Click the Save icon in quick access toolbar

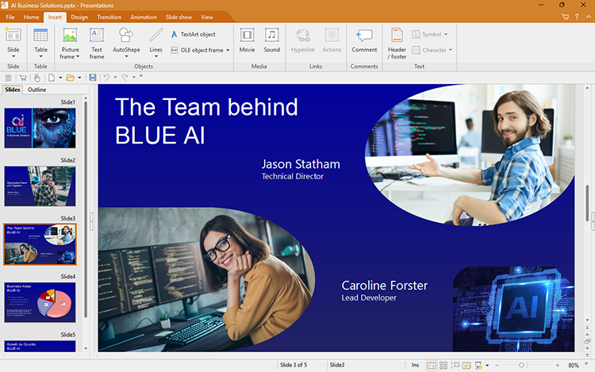(x=93, y=78)
